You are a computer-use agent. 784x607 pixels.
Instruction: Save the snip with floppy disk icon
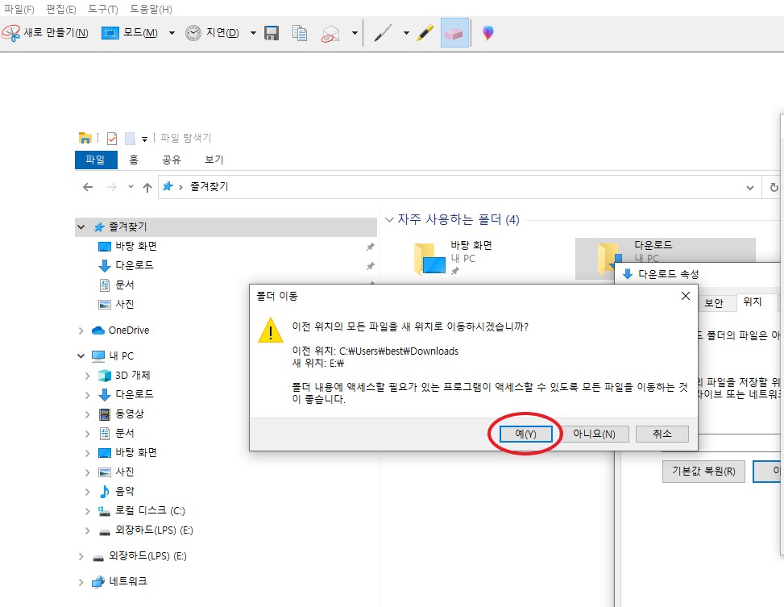coord(272,33)
